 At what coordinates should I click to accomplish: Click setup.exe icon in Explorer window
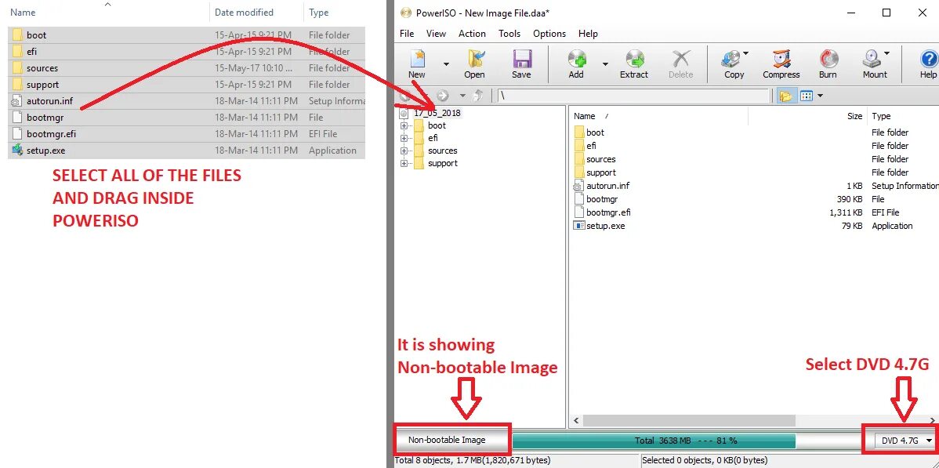17,151
